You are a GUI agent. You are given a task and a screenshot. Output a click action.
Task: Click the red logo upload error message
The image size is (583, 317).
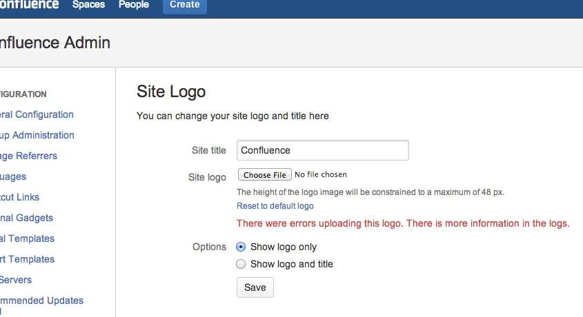[x=403, y=223]
